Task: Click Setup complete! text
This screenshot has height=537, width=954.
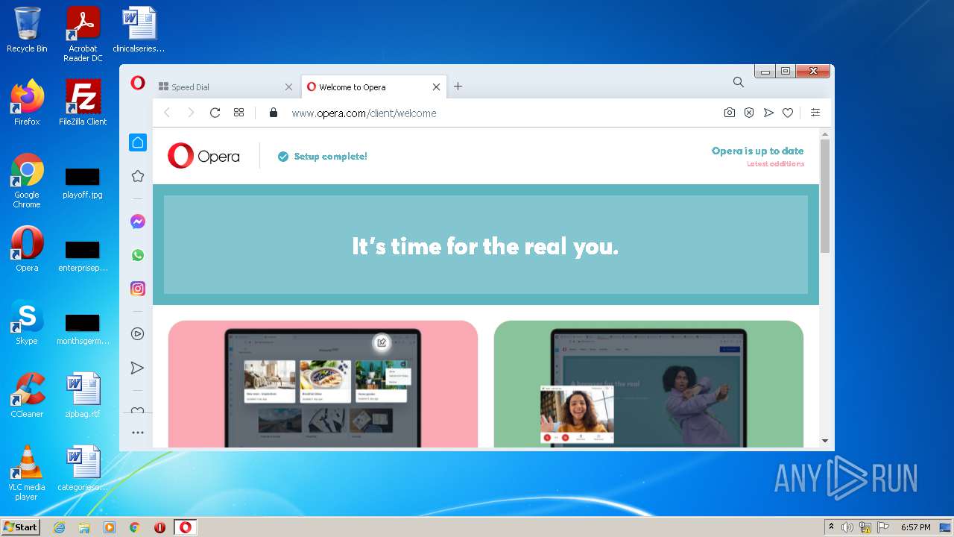Action: click(x=330, y=157)
